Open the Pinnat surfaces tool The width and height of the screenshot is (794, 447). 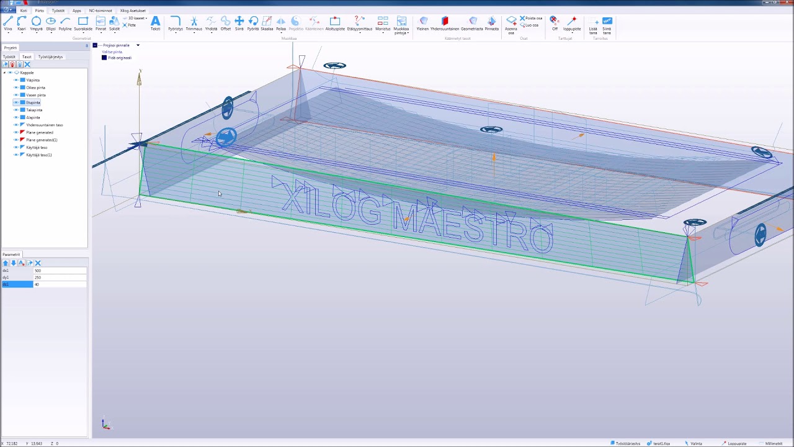[x=100, y=24]
